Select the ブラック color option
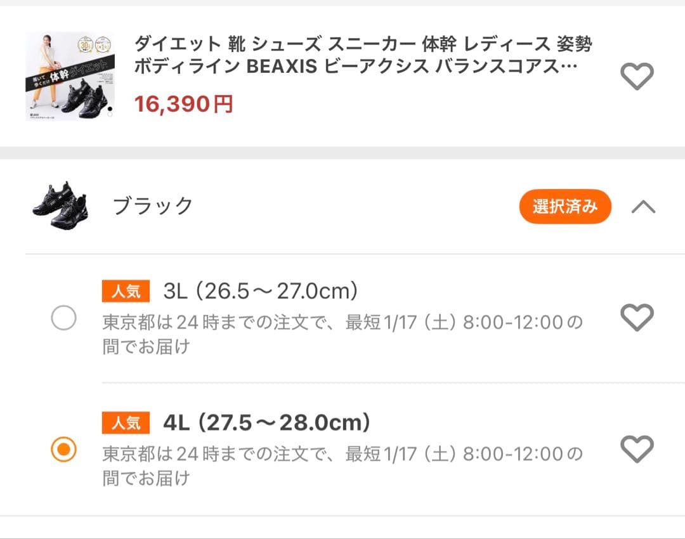The width and height of the screenshot is (685, 539). tap(565, 206)
